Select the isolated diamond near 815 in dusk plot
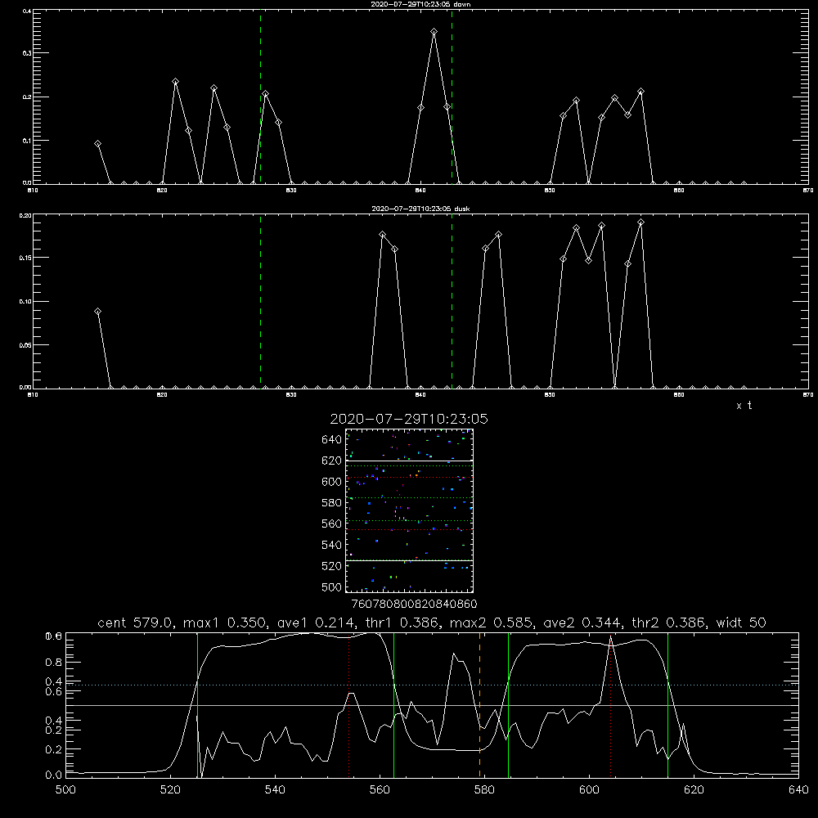Screen dimensions: 818x818 97,312
